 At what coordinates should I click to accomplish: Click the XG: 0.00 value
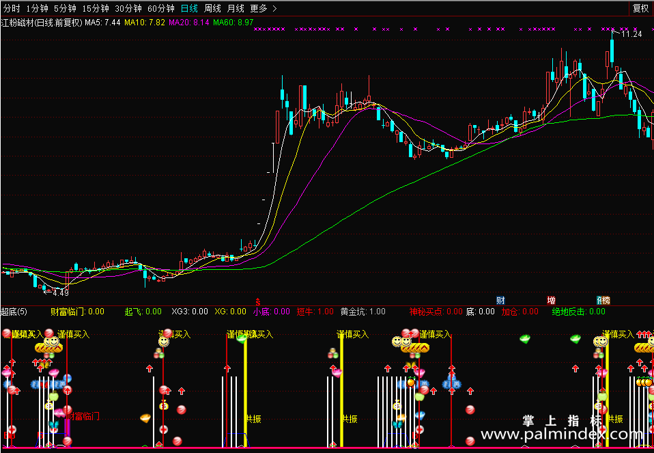(x=230, y=312)
